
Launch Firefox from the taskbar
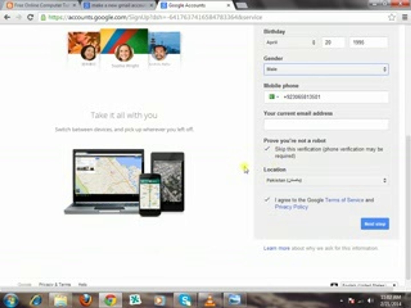tap(85, 300)
